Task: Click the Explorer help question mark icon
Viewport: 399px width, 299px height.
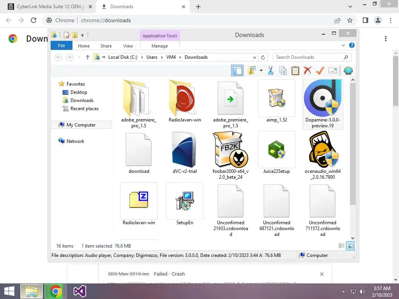Action: (x=352, y=45)
